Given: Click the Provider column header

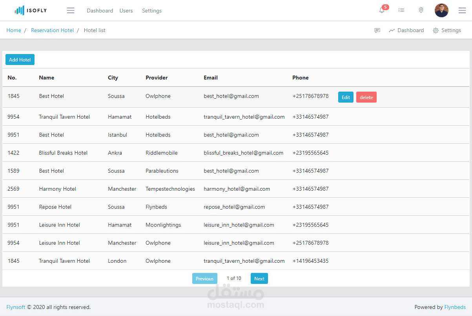Looking at the screenshot, I should pos(157,78).
